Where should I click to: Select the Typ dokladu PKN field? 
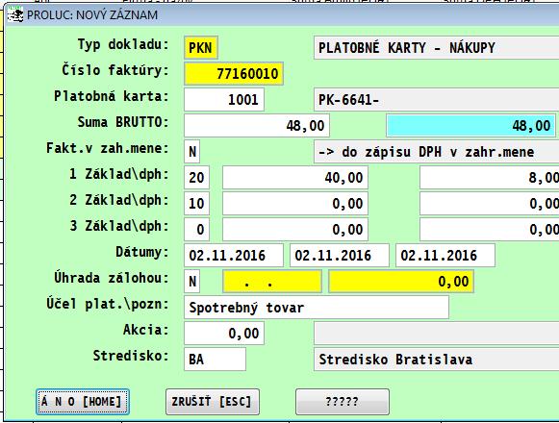201,48
